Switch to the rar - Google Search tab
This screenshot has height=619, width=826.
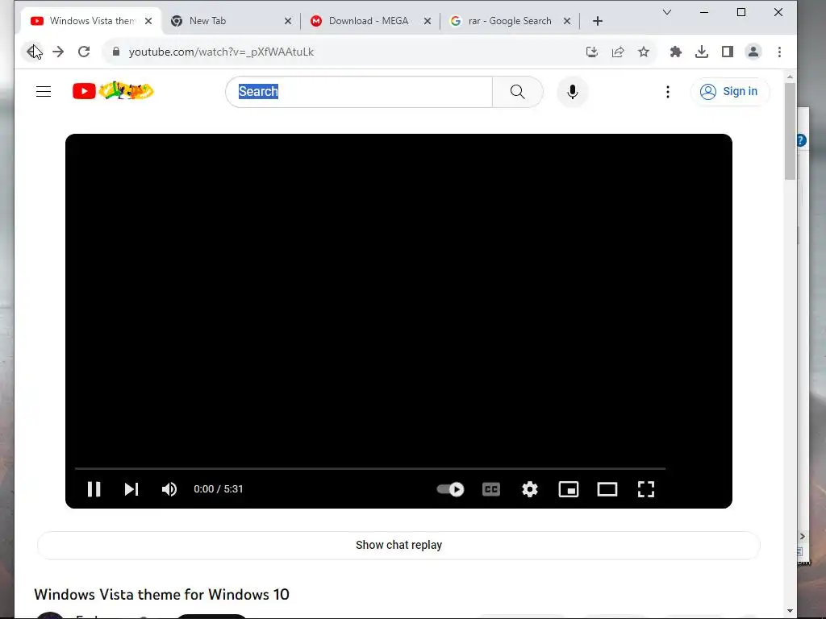point(510,21)
